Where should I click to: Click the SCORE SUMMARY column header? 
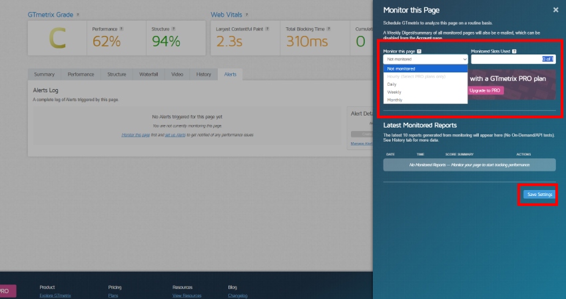pyautogui.click(x=459, y=154)
